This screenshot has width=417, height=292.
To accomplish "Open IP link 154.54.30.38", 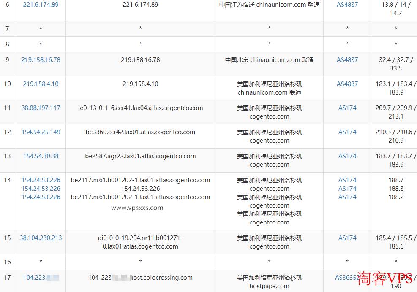I will pyautogui.click(x=41, y=156).
